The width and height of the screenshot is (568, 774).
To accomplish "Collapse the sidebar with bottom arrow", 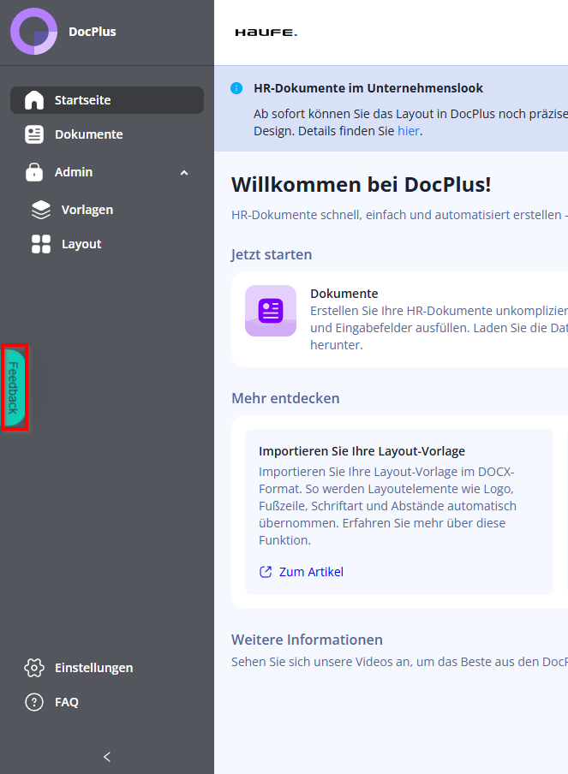I will pos(107,757).
